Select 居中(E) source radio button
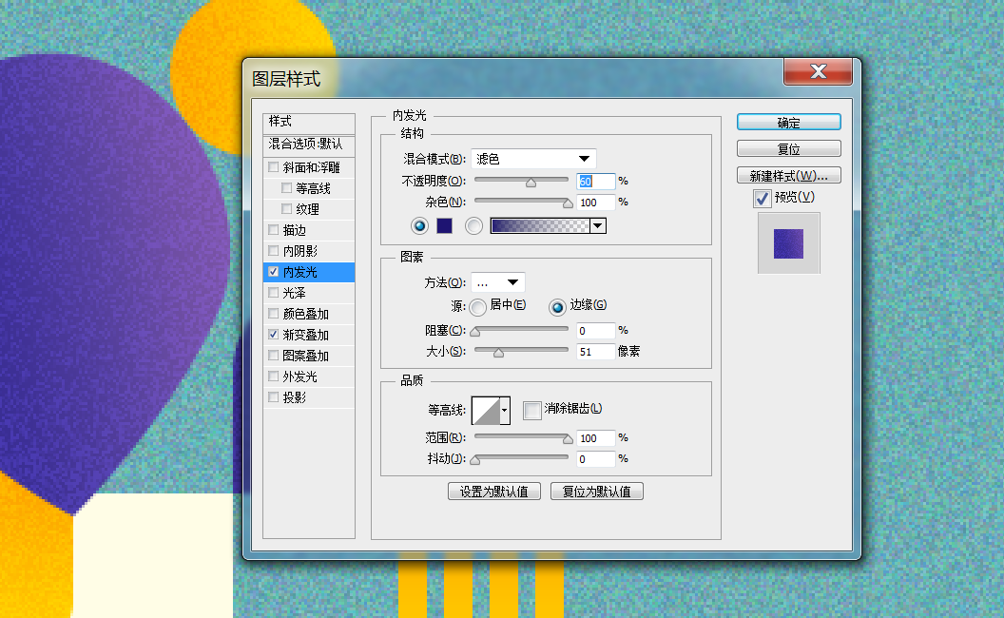The height and width of the screenshot is (618, 1004). (477, 307)
